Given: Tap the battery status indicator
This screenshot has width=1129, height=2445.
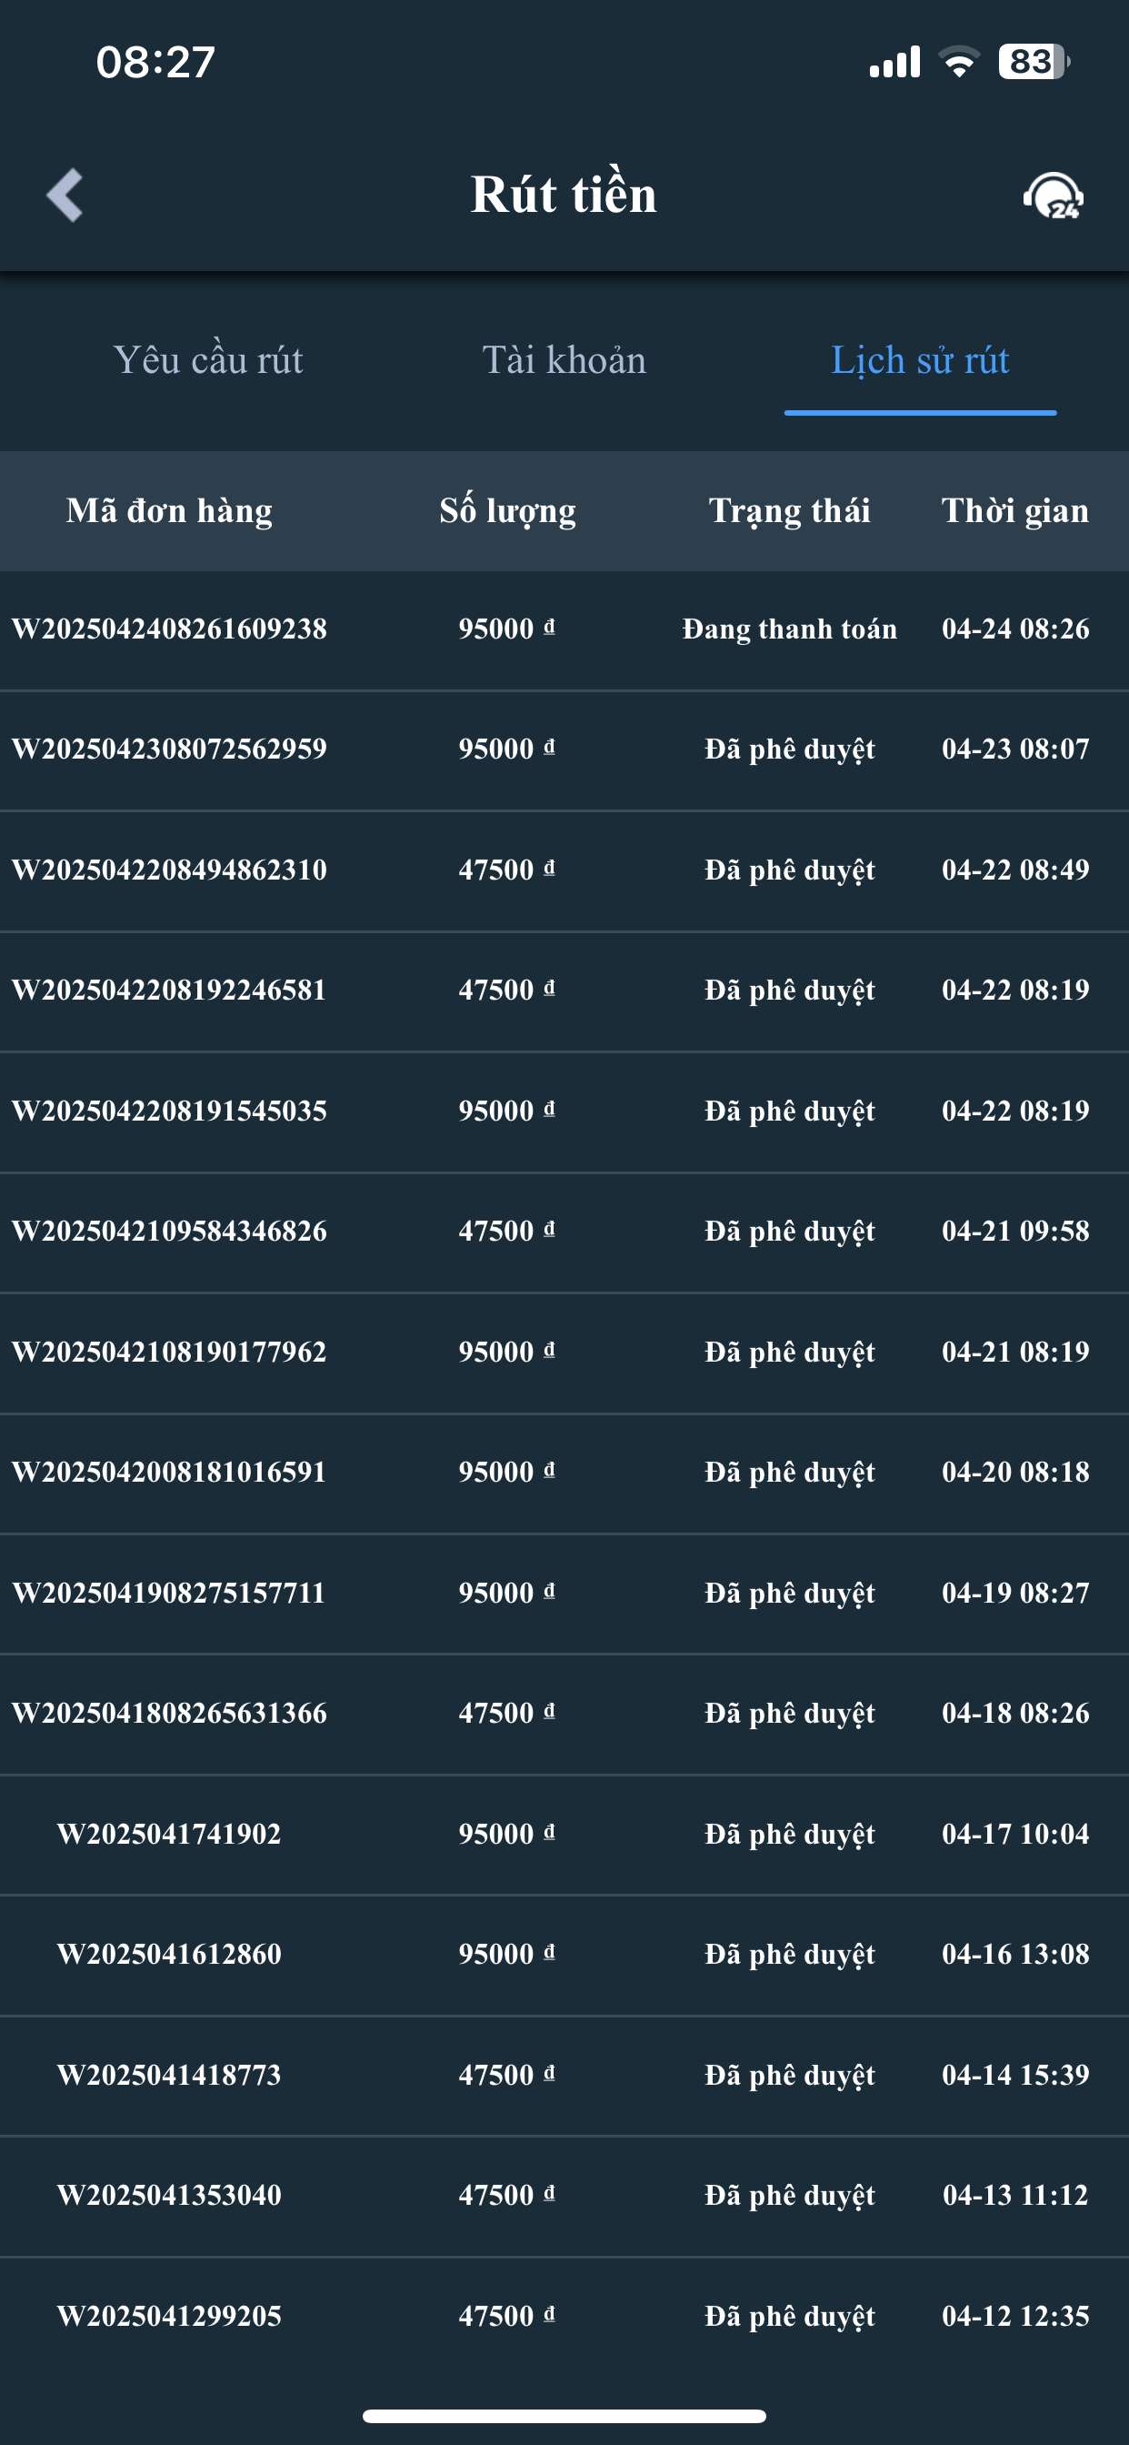Looking at the screenshot, I should coord(1034,63).
